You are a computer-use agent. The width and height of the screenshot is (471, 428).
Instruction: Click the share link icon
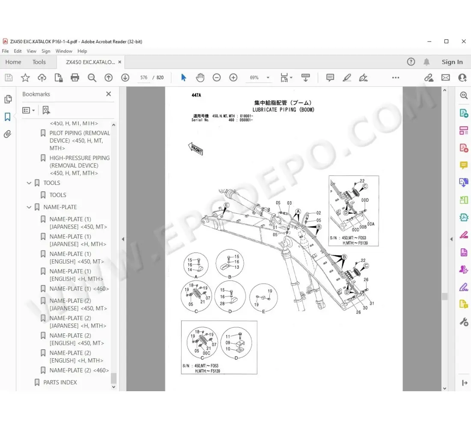(x=429, y=78)
